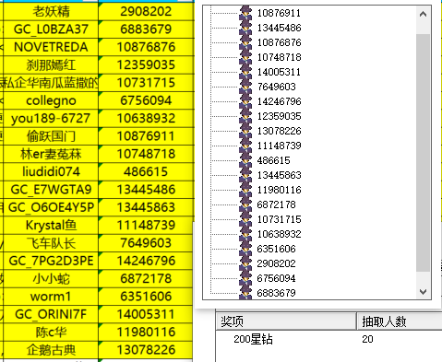Select tree entry 10876911

(279, 13)
